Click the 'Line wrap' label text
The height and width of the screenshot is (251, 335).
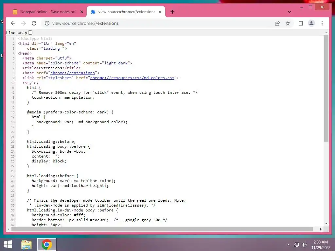pos(16,33)
